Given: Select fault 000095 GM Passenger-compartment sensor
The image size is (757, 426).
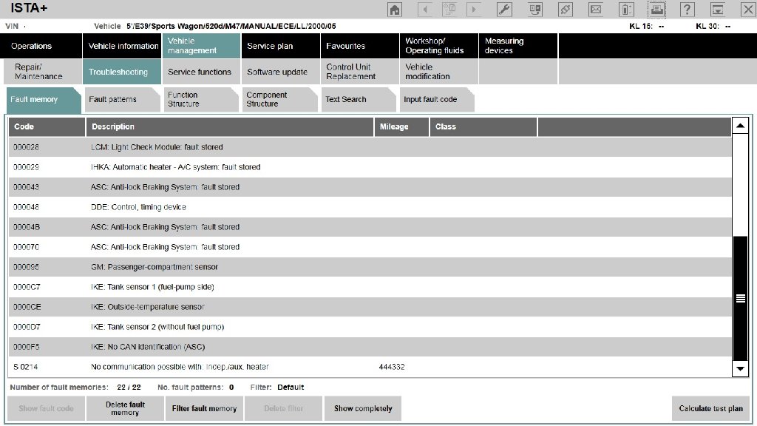Looking at the screenshot, I should click(x=370, y=266).
